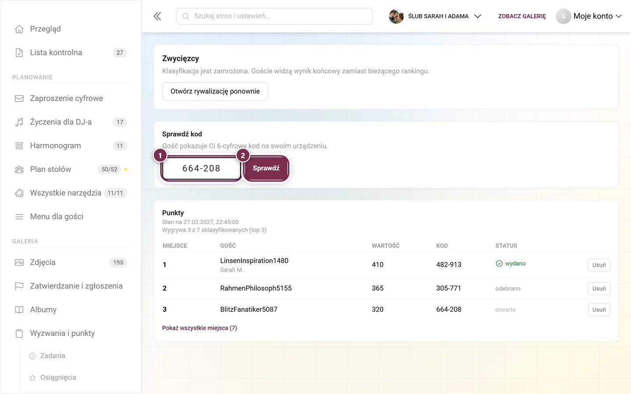Select Zadania submenu item
This screenshot has width=631, height=394.
click(x=53, y=356)
